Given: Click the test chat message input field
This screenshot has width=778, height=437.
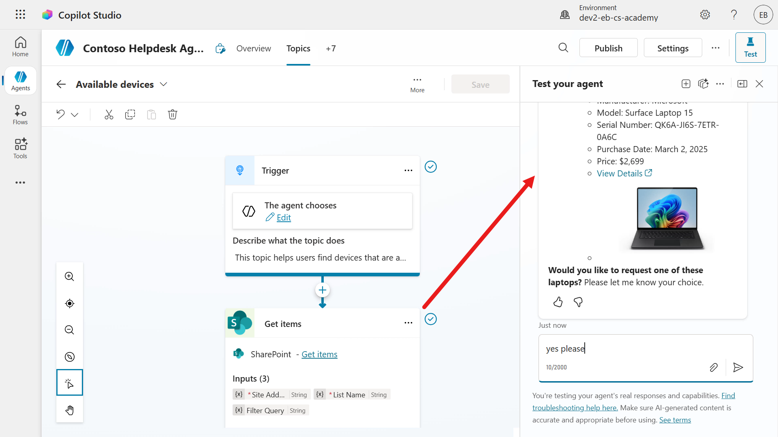Looking at the screenshot, I should [644, 348].
